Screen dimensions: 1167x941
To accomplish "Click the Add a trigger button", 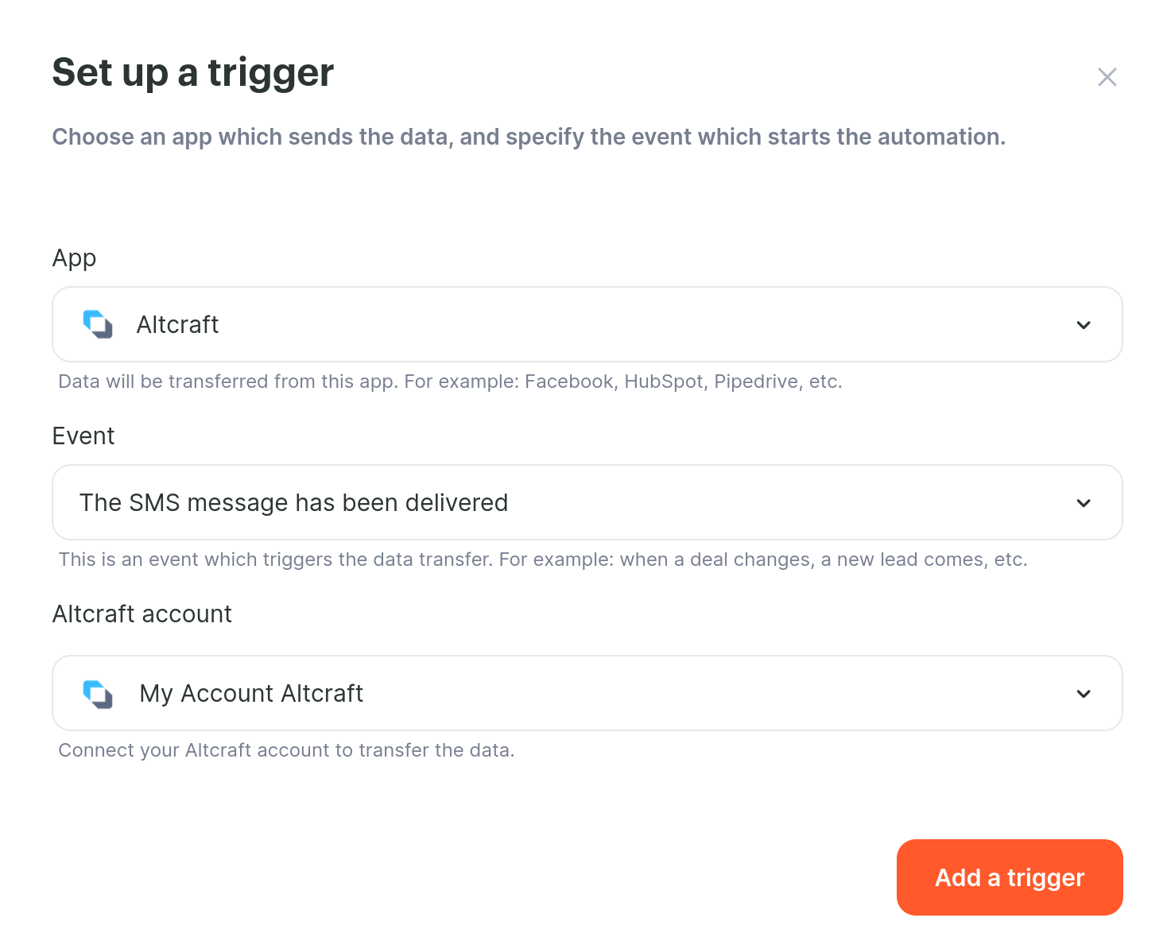I will click(x=1010, y=877).
